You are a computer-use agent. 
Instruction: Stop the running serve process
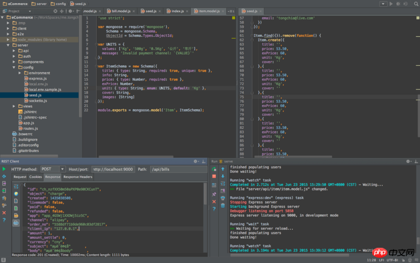click(x=214, y=176)
